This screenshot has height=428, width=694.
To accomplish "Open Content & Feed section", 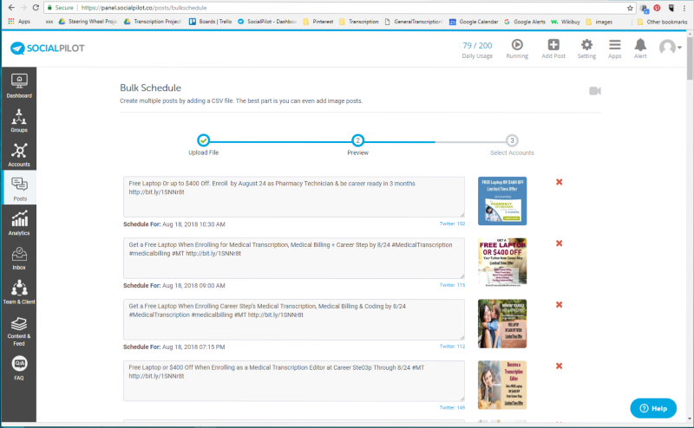I will tap(19, 327).
